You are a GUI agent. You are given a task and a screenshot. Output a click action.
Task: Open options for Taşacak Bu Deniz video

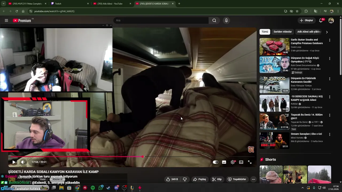(329, 115)
